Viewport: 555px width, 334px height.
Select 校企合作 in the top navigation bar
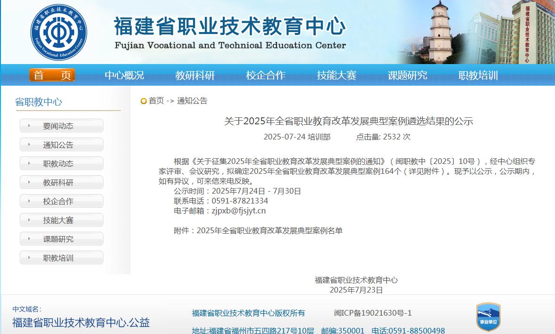tap(266, 75)
